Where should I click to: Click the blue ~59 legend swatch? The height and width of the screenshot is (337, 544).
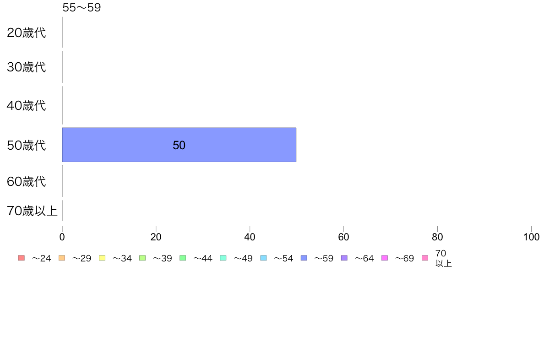click(304, 258)
